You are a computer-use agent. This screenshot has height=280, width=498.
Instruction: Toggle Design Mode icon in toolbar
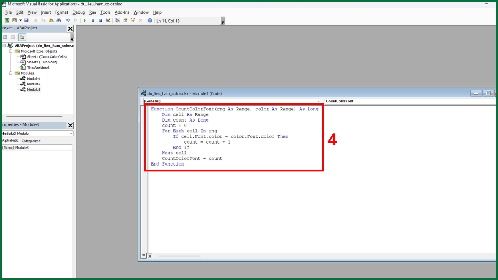(108, 20)
